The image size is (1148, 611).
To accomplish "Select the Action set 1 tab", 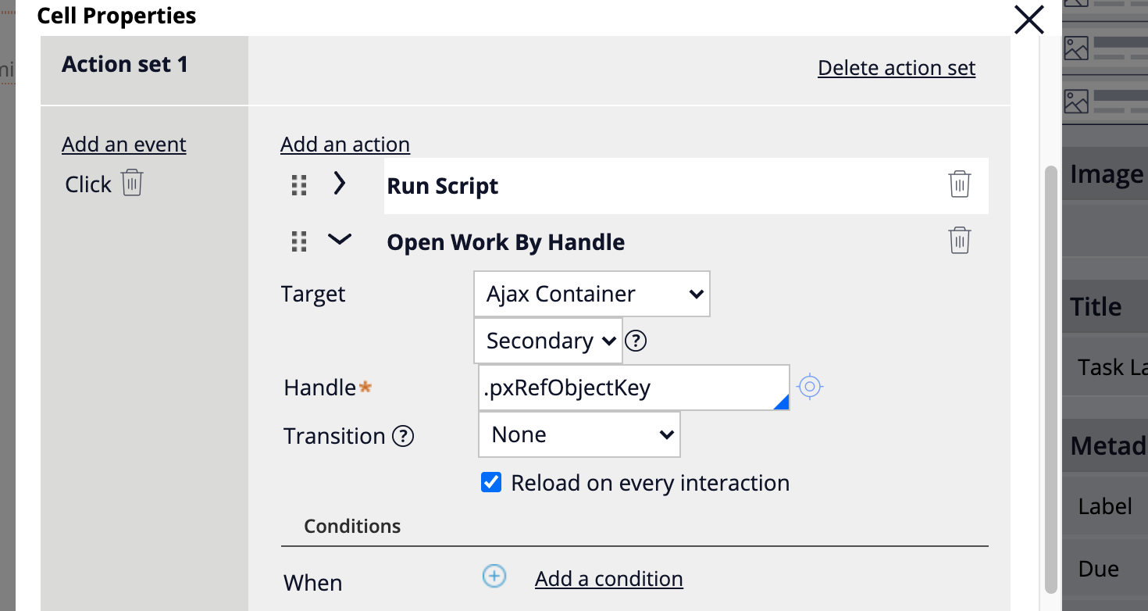I will tap(125, 64).
